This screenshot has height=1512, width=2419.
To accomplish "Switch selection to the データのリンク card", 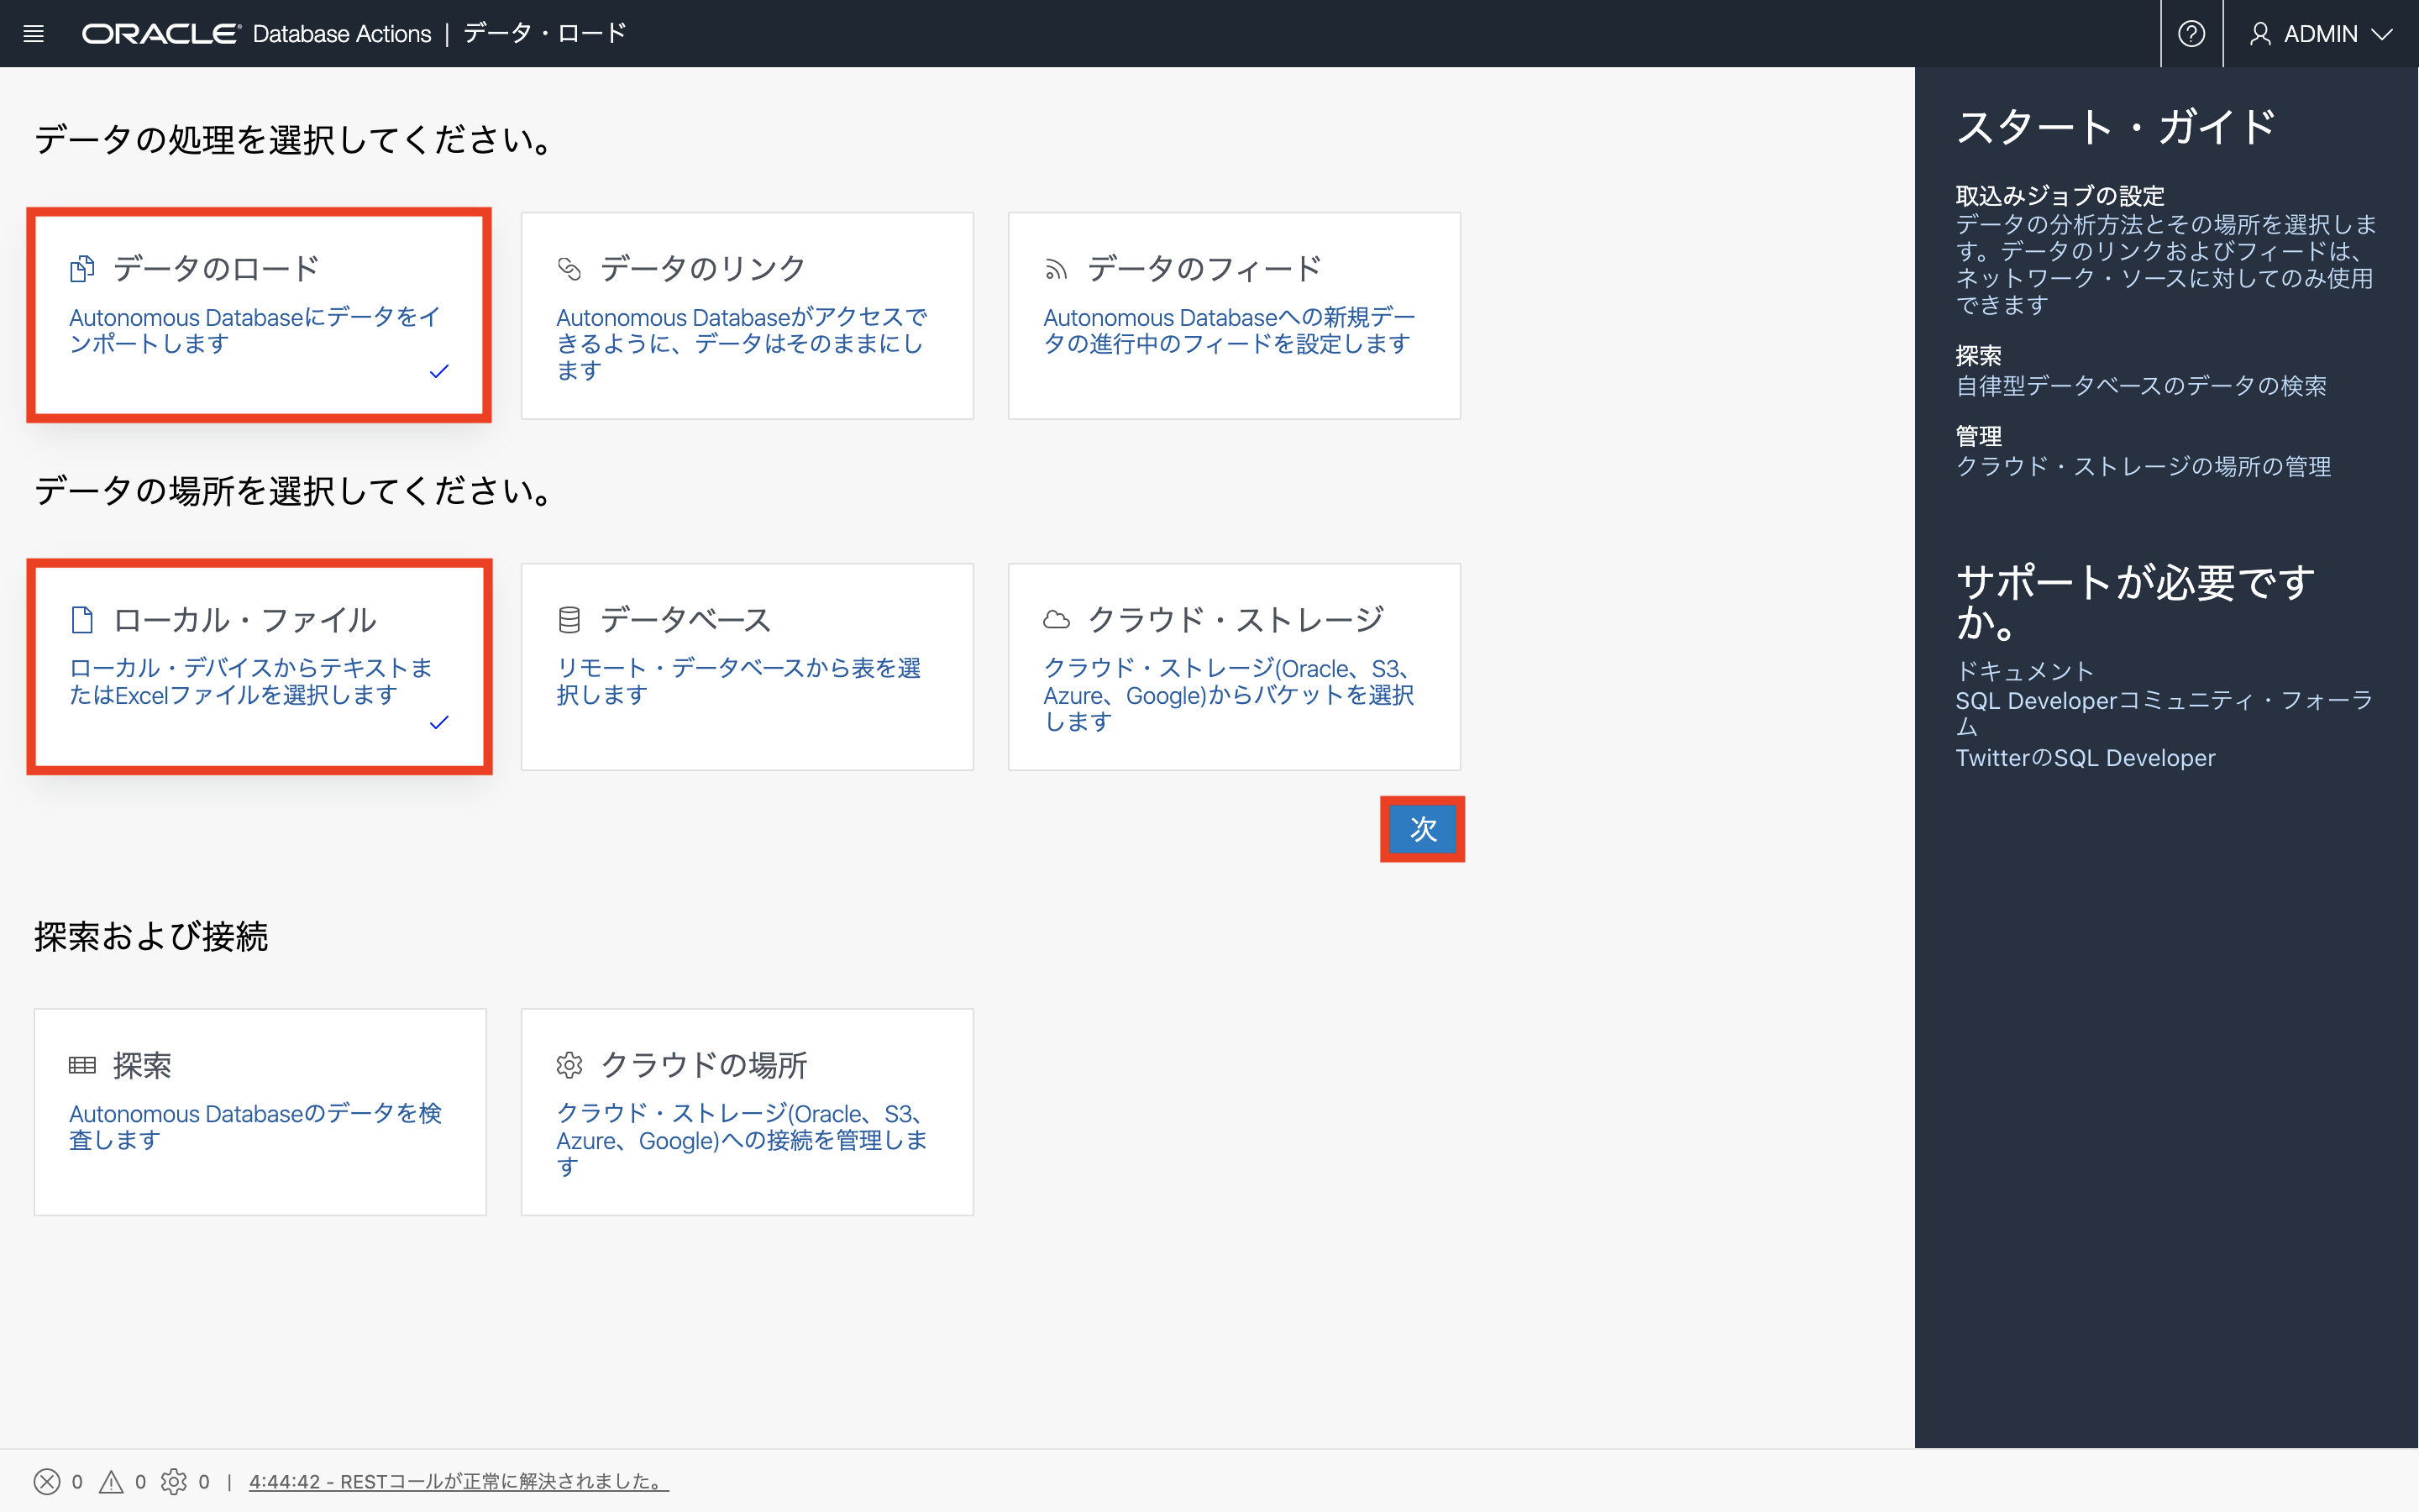I will (747, 315).
